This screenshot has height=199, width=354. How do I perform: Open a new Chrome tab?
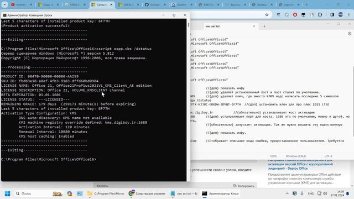(306, 4)
